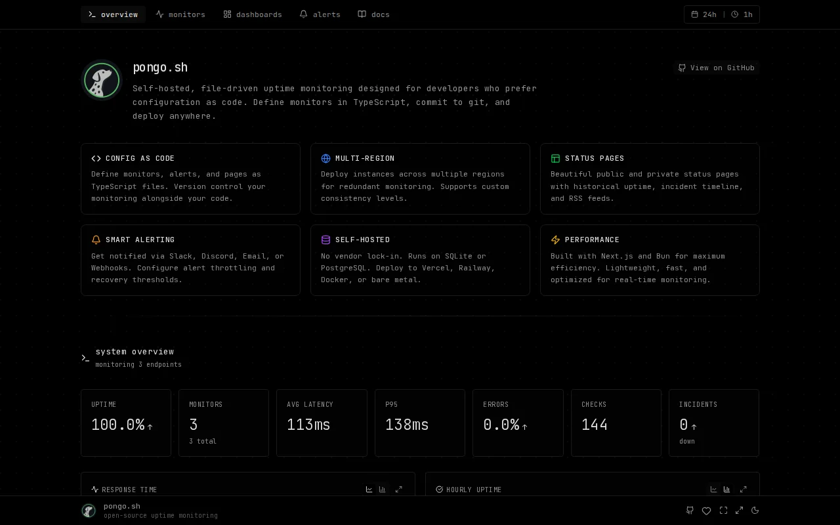Click the PERFORMANCE lightning bolt icon

pos(555,240)
